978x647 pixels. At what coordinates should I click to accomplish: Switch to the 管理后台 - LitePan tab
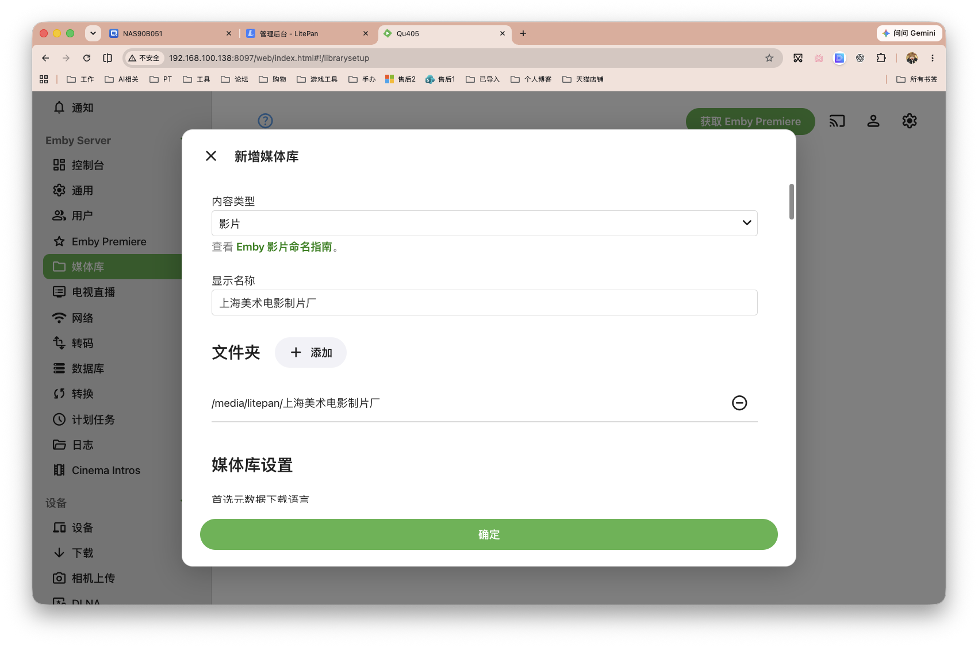coord(306,33)
